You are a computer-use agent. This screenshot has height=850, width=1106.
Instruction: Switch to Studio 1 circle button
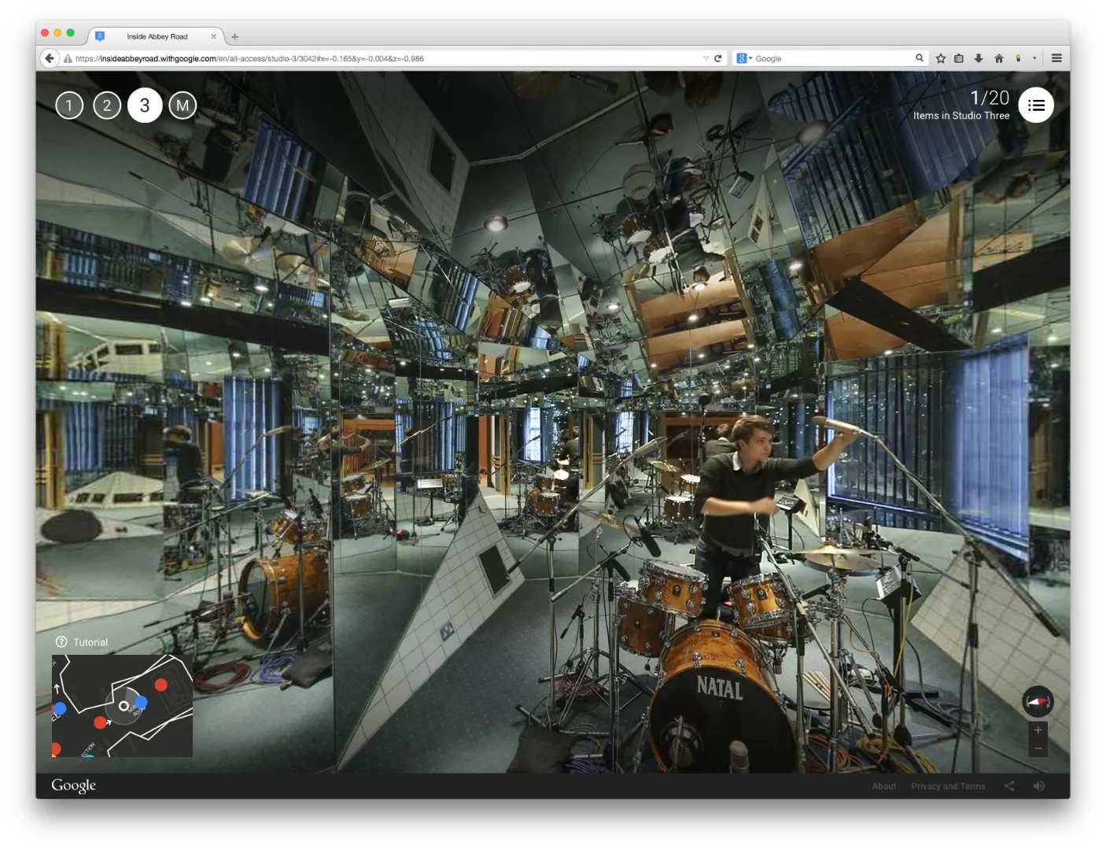69,105
